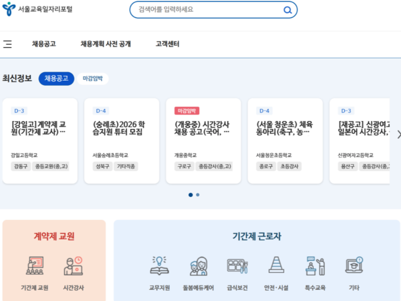The width and height of the screenshot is (401, 301).
Task: Open the 기간제 교원 category icon
Action: pos(35,266)
